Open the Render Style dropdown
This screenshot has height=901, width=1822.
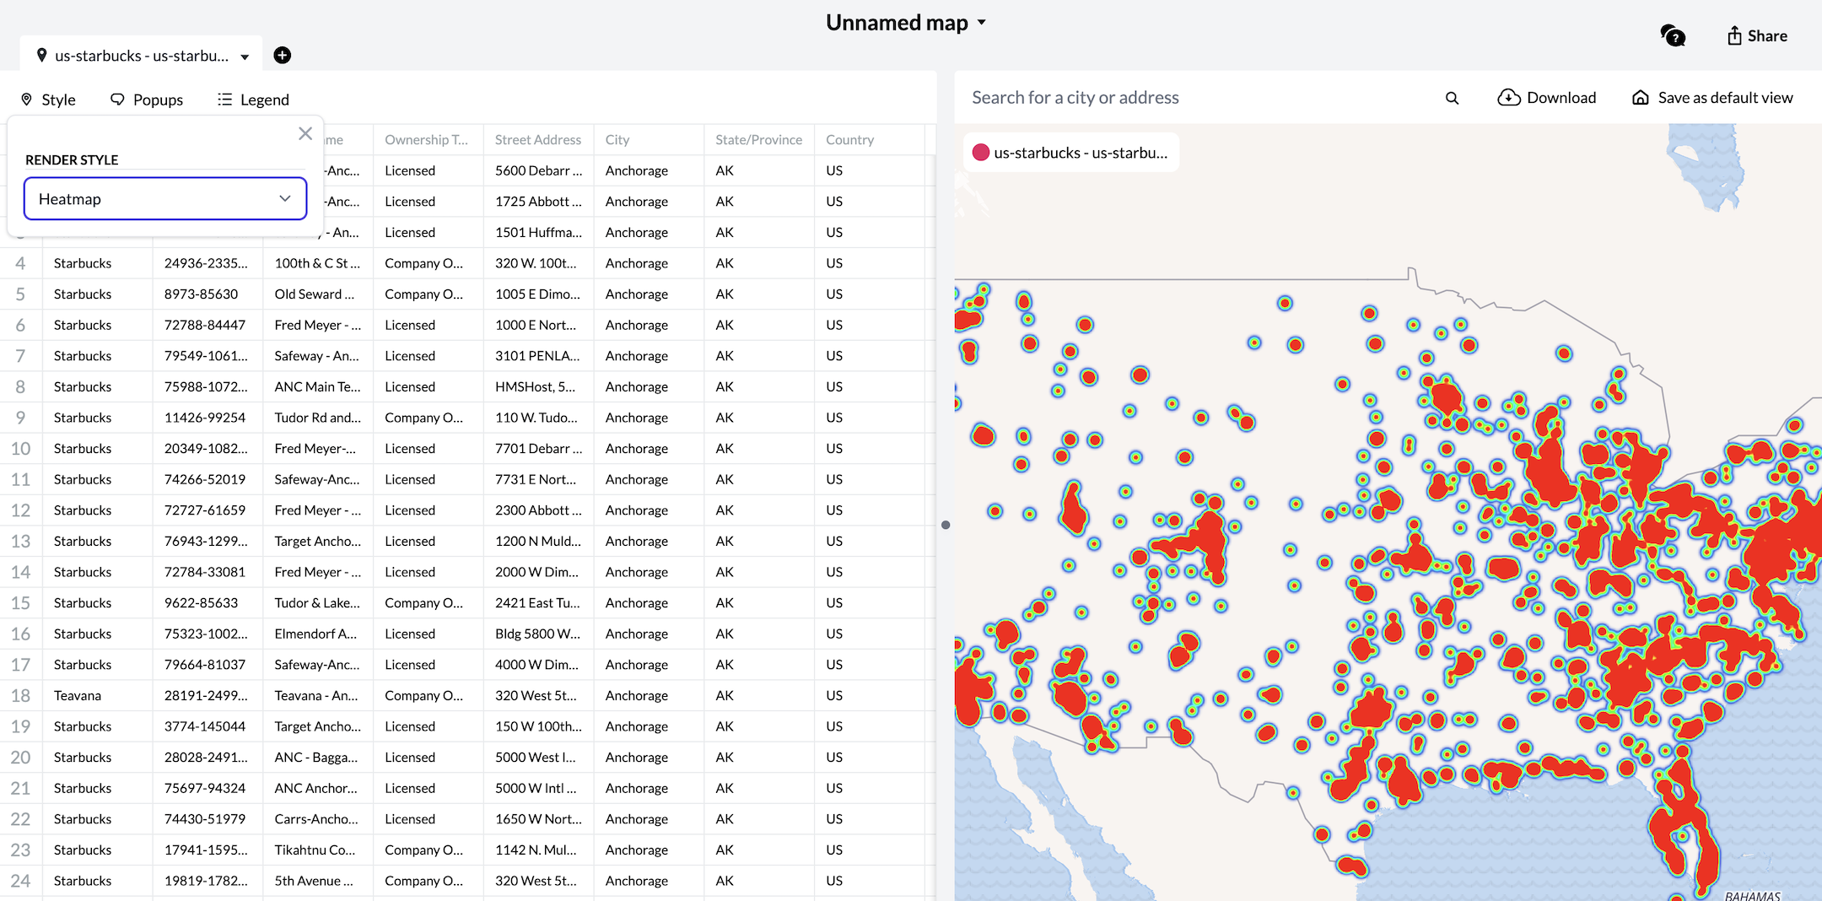click(165, 198)
